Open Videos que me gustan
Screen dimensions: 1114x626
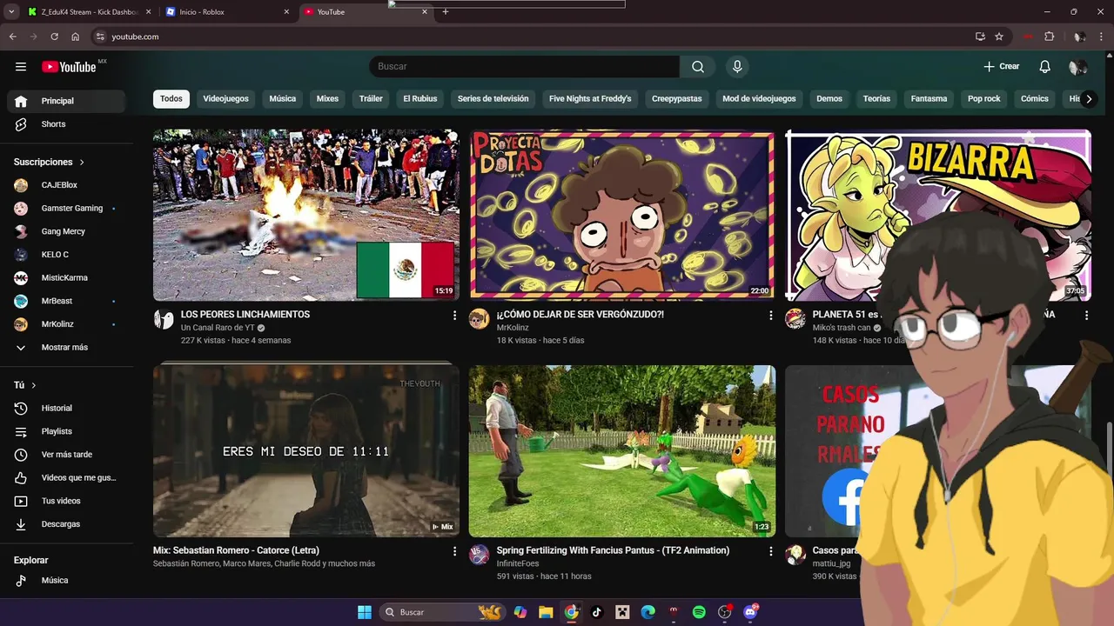pos(67,478)
